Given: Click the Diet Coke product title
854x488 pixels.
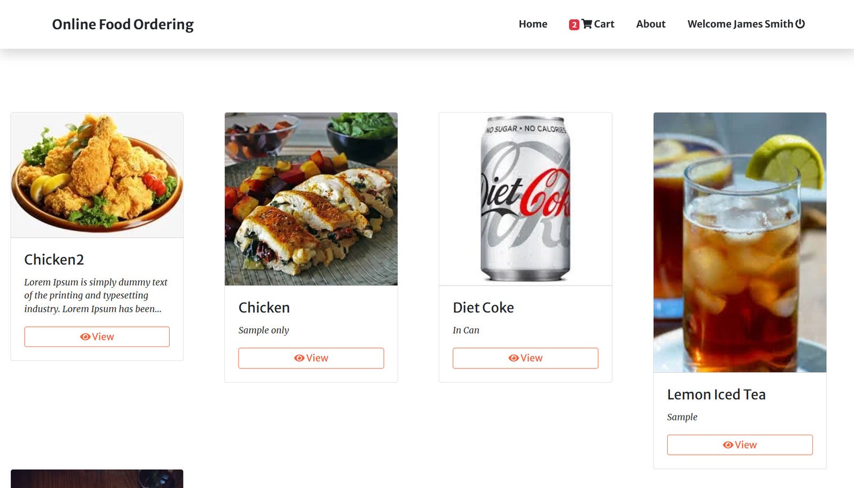Looking at the screenshot, I should tap(483, 308).
